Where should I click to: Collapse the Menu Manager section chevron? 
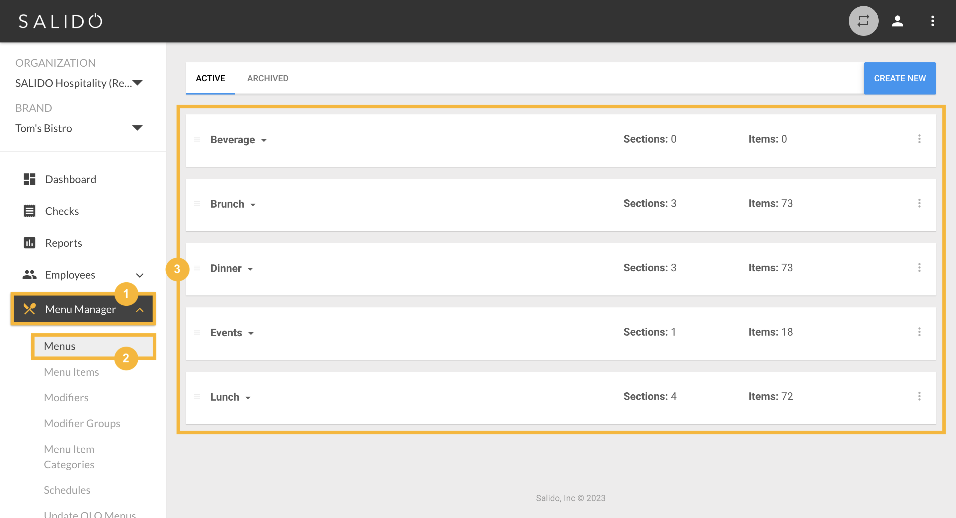pyautogui.click(x=140, y=310)
